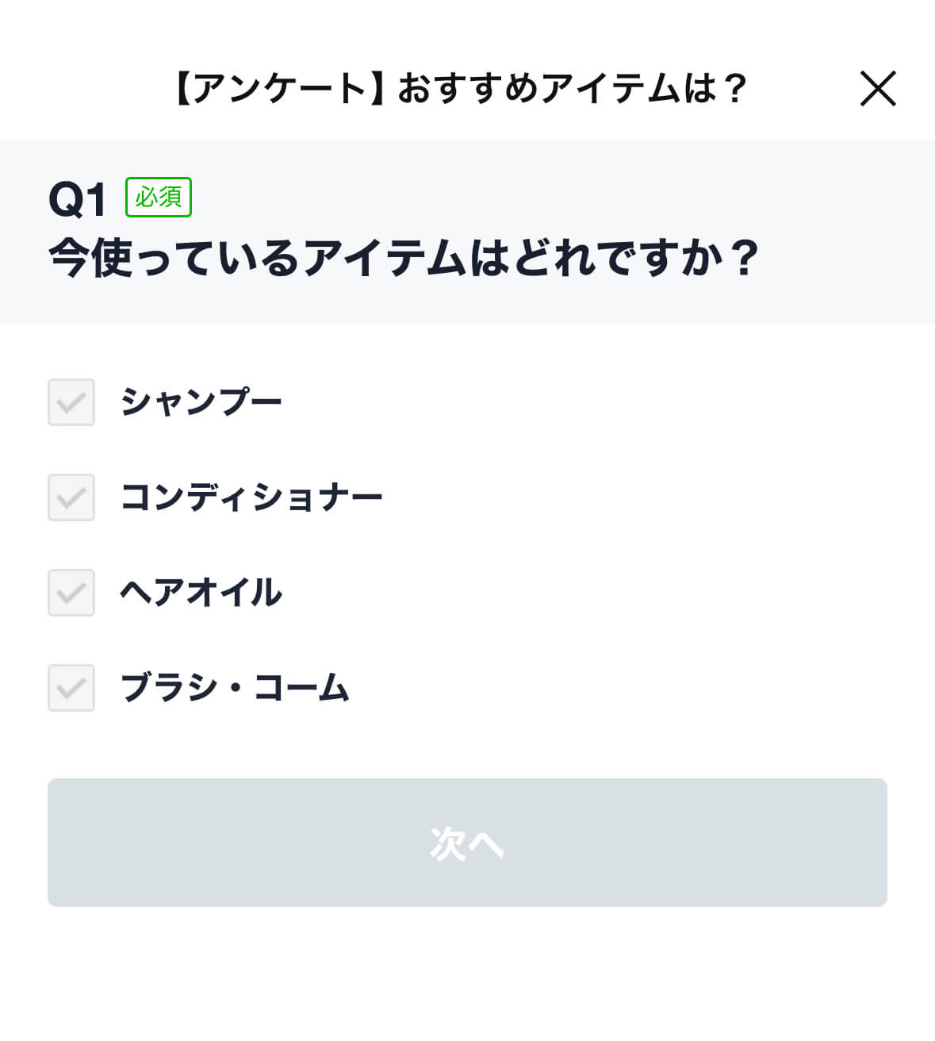Choose the コンディショナー text label

click(x=251, y=497)
